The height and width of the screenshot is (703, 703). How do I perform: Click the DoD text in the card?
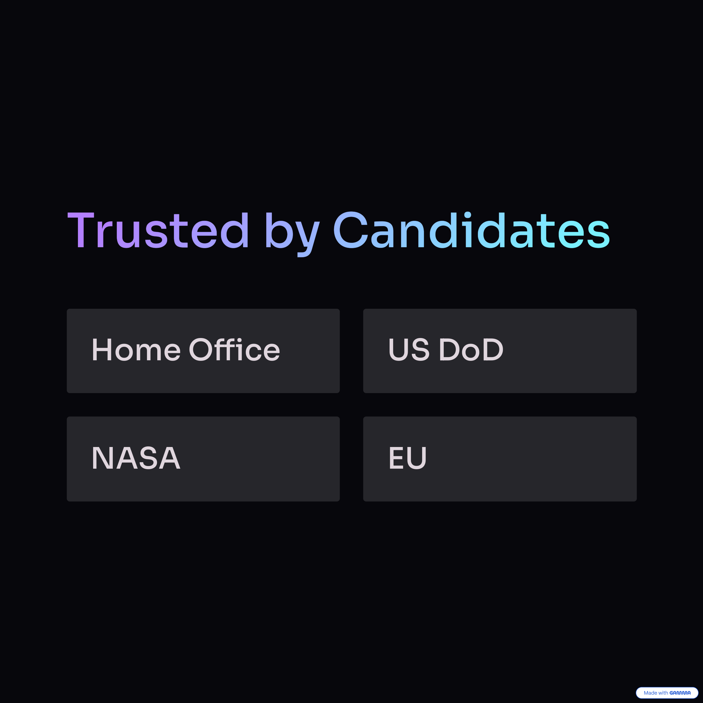[472, 349]
